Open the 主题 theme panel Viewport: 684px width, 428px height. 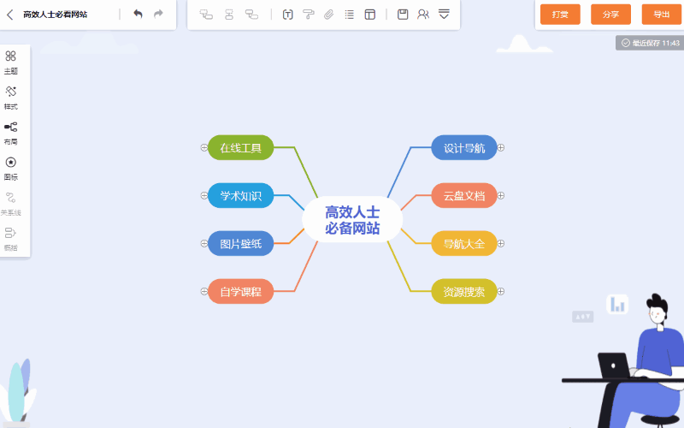11,62
